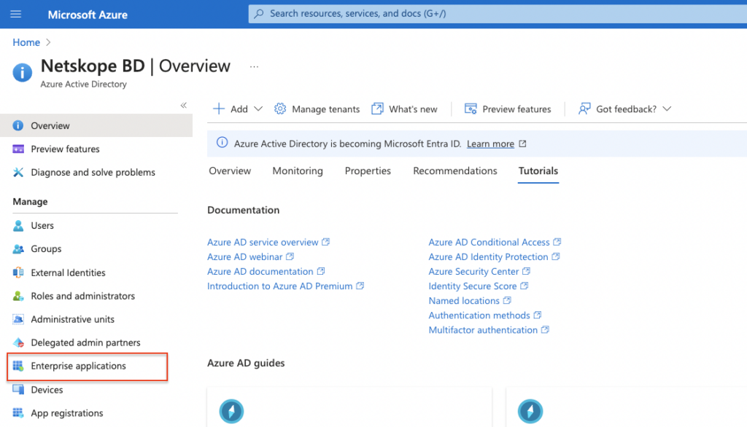Click the Users person icon

(x=18, y=226)
